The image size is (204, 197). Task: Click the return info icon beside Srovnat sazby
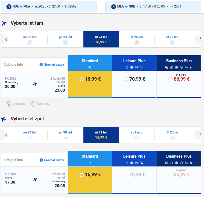41,160
